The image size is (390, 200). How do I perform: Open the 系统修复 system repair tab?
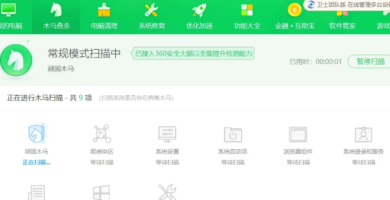[x=152, y=16]
